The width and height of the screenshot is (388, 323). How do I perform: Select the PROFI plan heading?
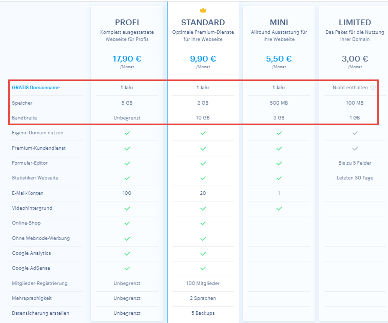click(x=127, y=22)
